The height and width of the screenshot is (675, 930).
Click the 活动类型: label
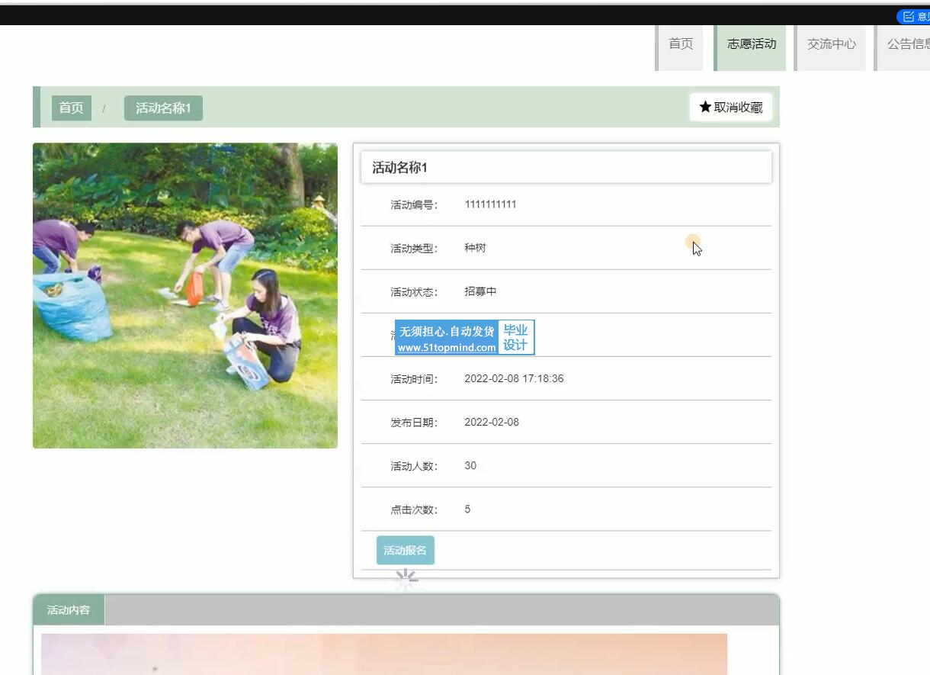(415, 248)
